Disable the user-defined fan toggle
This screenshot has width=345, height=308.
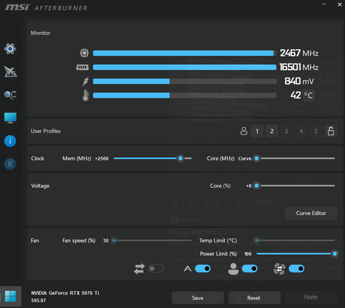click(250, 269)
